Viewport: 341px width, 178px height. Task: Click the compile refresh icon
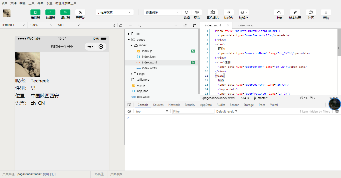click(x=186, y=12)
